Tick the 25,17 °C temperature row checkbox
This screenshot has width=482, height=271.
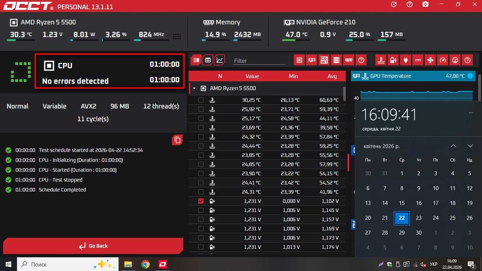pyautogui.click(x=201, y=119)
